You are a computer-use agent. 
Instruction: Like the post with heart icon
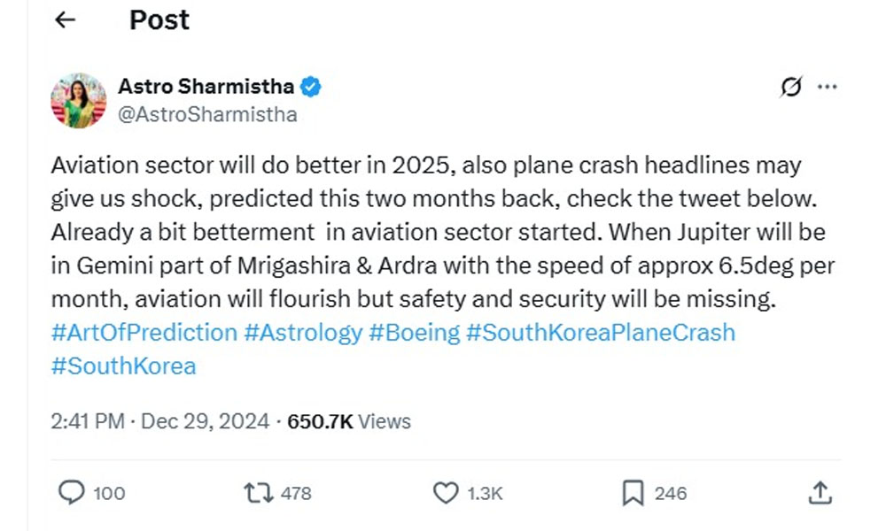point(445,493)
